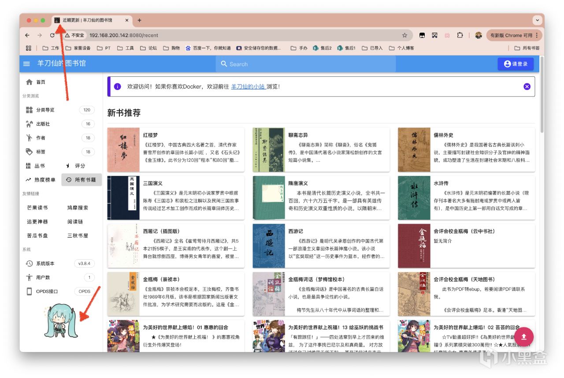Image resolution: width=564 pixels, height=378 pixels.
Task: Click the 羊刀仙的图书馆 site title
Action: (x=62, y=64)
